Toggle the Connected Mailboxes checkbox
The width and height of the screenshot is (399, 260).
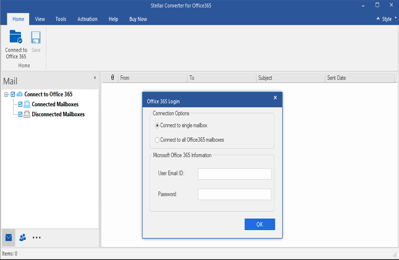tap(20, 104)
